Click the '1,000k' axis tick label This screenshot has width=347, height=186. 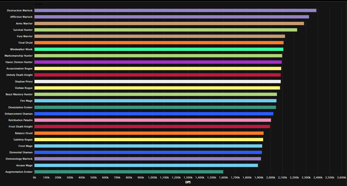tap(153, 178)
